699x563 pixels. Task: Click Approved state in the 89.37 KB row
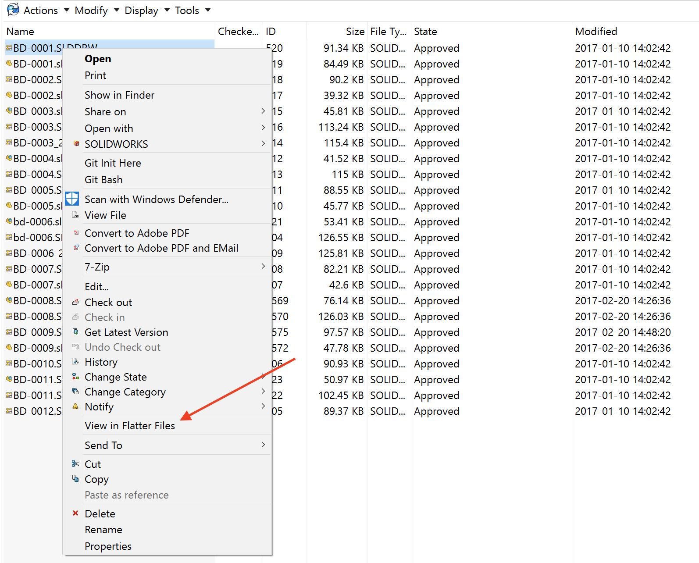437,411
